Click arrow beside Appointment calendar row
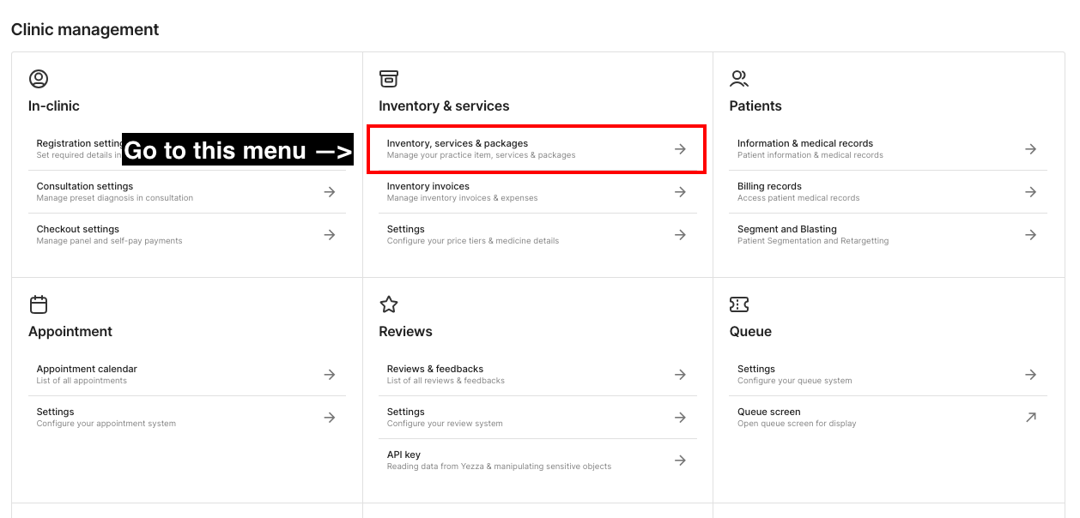The image size is (1080, 518). (330, 375)
